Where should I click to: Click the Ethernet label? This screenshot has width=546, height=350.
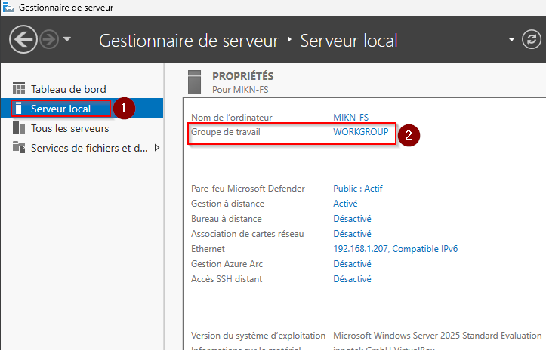[x=208, y=249]
